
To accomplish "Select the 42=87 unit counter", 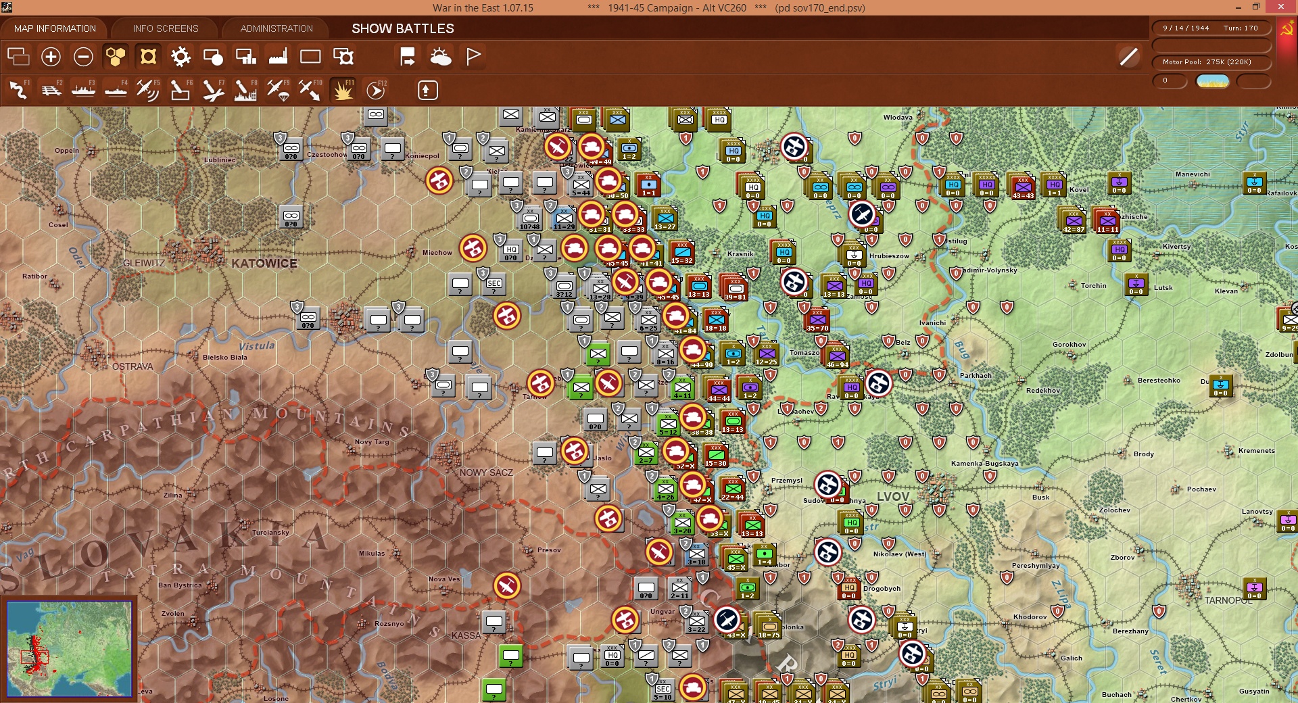I will [1074, 220].
